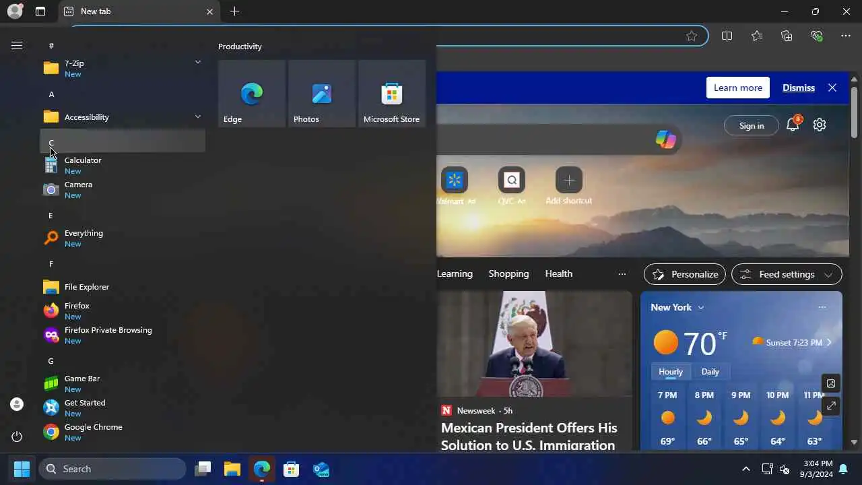Screen dimensions: 862x485
Task: Click the Copilot icon in the search box
Action: click(666, 139)
